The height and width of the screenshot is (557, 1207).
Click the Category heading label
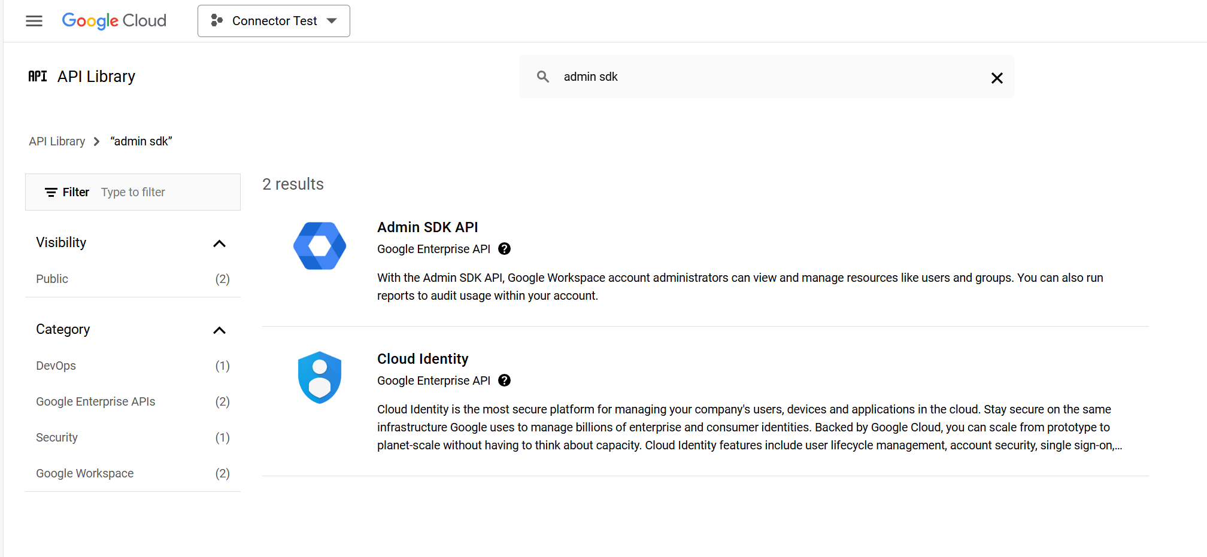63,329
